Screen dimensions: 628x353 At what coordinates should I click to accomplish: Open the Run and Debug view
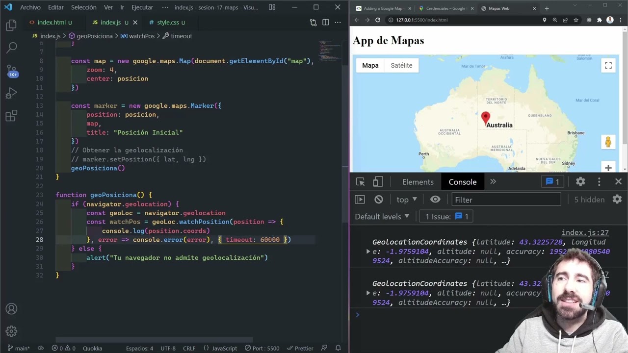11,93
